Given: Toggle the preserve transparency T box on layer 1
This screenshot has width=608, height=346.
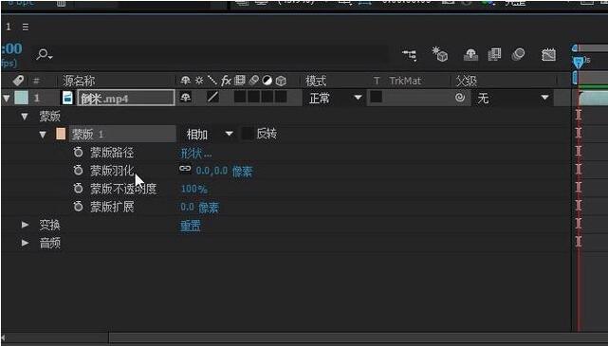Looking at the screenshot, I should tap(376, 97).
